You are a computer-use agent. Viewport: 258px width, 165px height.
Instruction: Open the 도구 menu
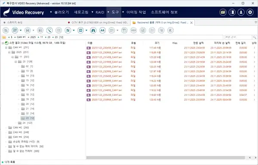tap(115, 12)
